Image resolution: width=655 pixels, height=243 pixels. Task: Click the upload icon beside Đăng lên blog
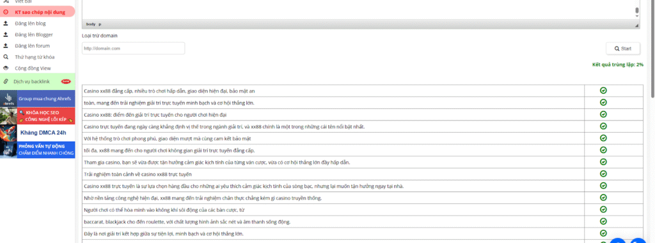click(6, 24)
